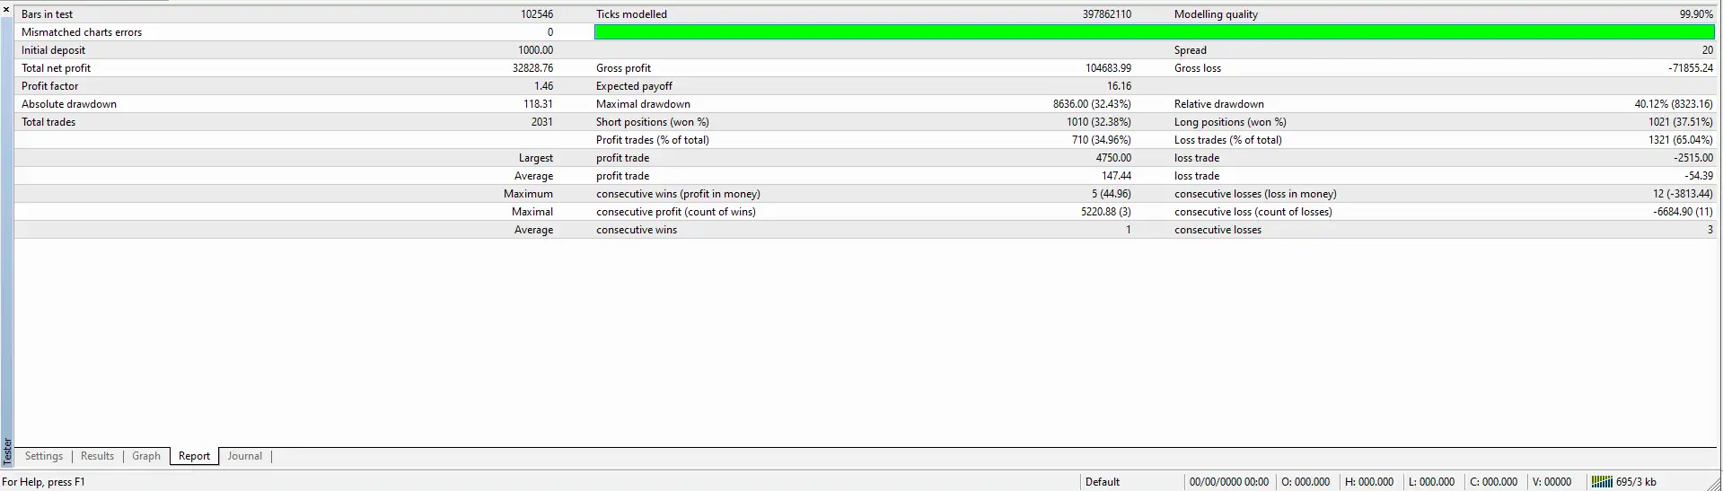1723x491 pixels.
Task: Open the Journal tab
Action: (x=244, y=456)
